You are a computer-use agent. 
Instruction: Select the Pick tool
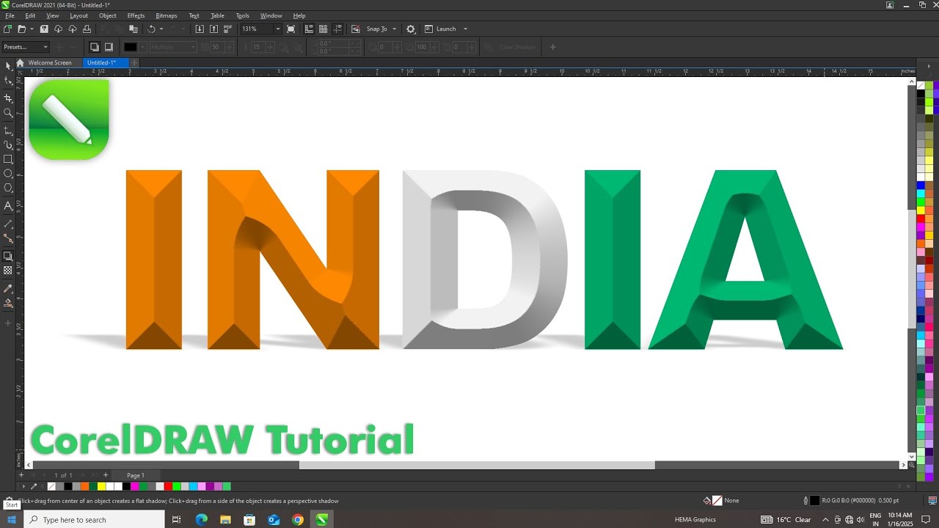pos(8,66)
